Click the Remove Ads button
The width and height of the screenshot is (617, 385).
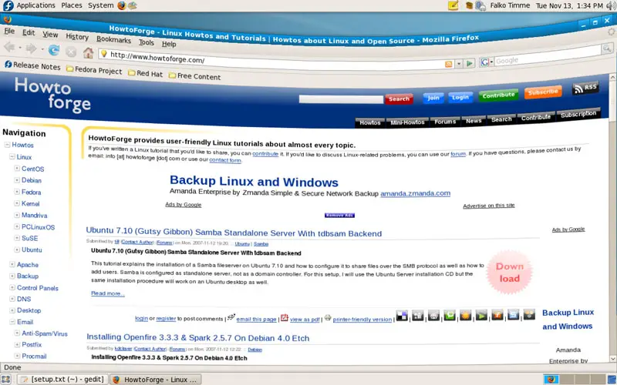coord(339,216)
